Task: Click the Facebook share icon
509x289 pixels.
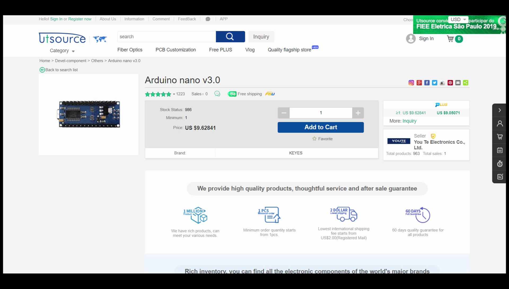Action: click(x=427, y=83)
